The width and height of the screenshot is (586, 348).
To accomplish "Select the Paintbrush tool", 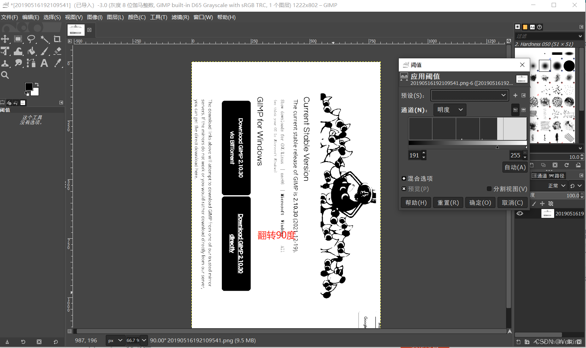I will click(45, 51).
